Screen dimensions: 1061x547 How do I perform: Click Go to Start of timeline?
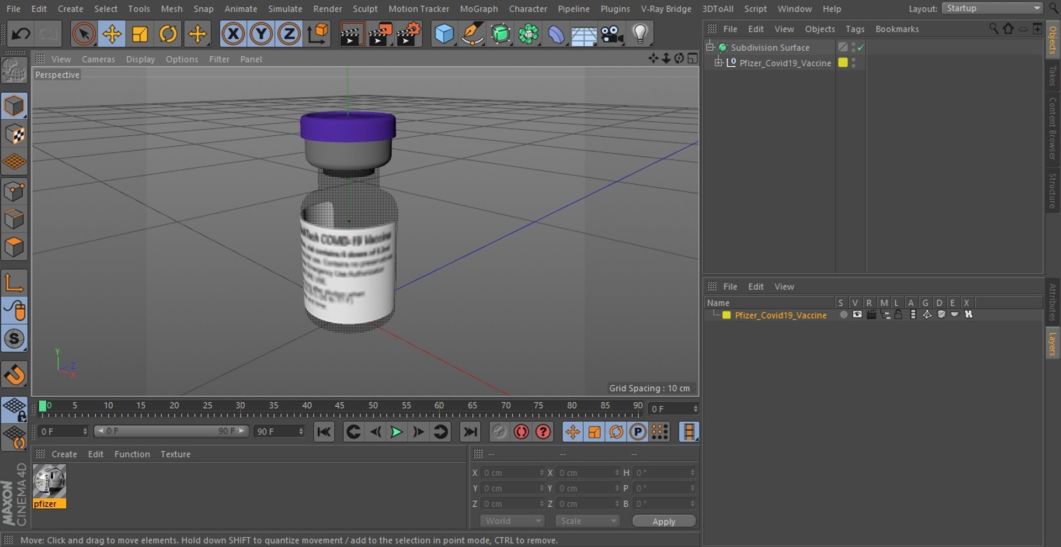[x=324, y=432]
